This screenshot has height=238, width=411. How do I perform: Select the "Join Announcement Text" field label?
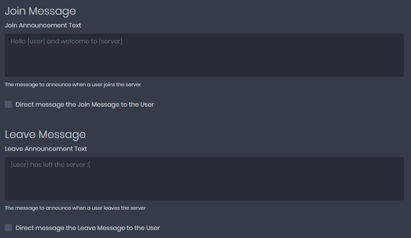[43, 25]
